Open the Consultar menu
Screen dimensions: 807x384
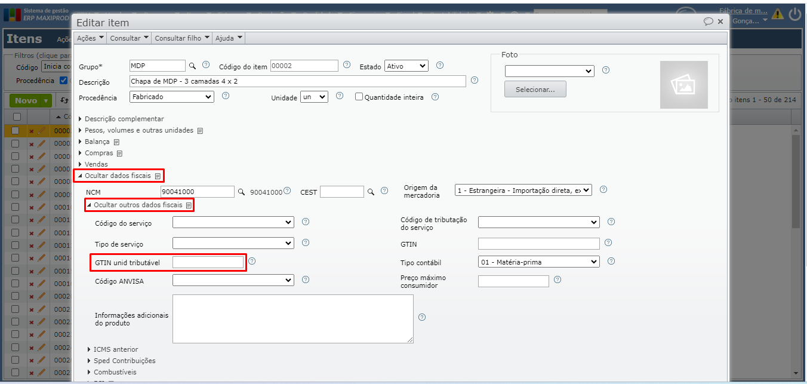[129, 38]
